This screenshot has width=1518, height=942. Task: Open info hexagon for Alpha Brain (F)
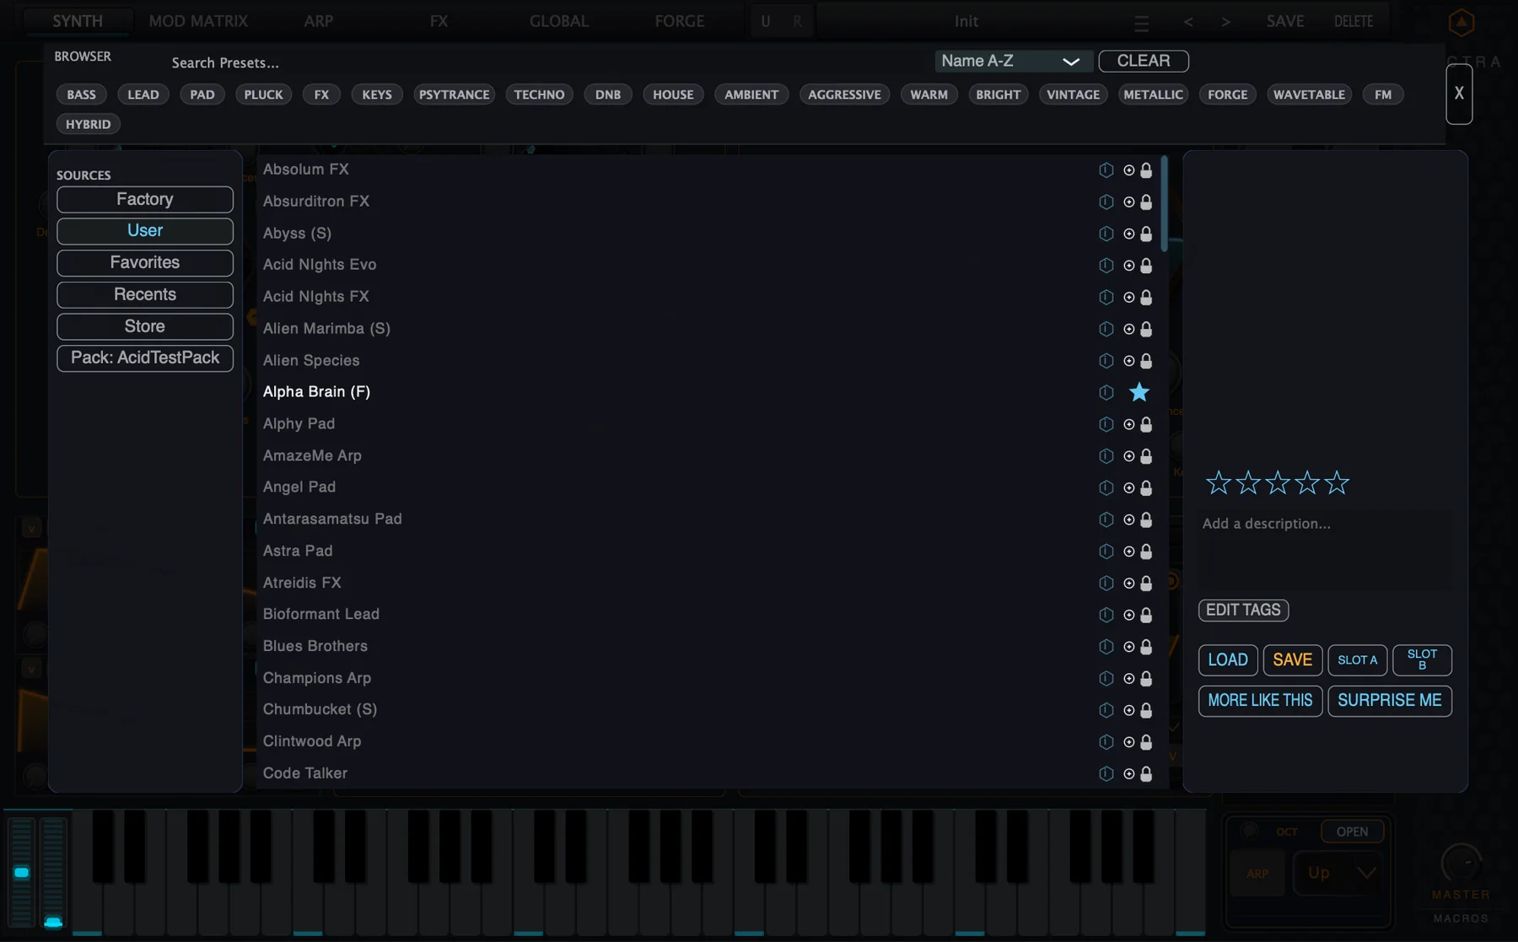click(x=1106, y=392)
